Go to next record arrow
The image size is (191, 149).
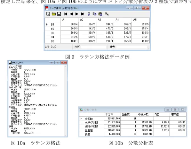[x=77, y=14]
